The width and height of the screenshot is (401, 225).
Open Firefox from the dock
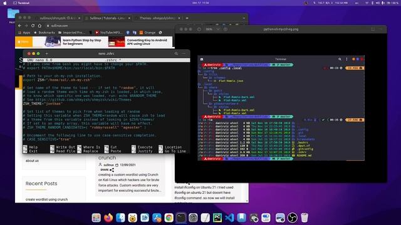(x=108, y=217)
